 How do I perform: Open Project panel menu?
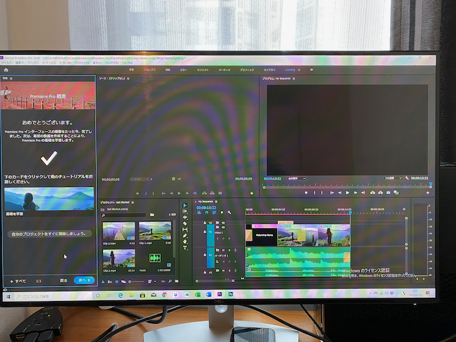point(133,203)
